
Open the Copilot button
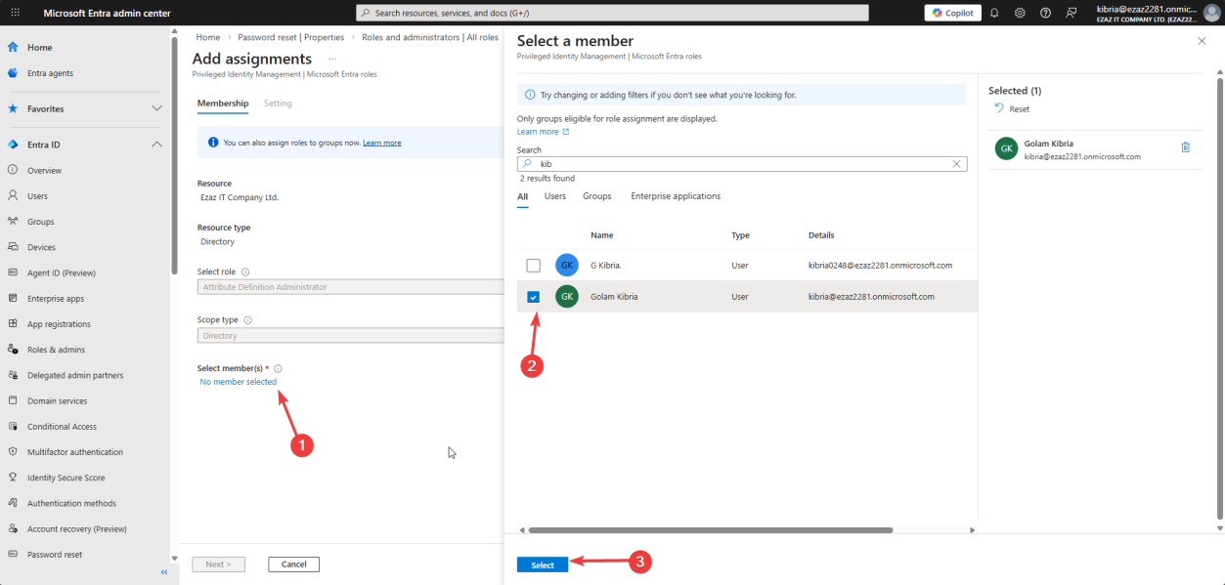click(953, 13)
